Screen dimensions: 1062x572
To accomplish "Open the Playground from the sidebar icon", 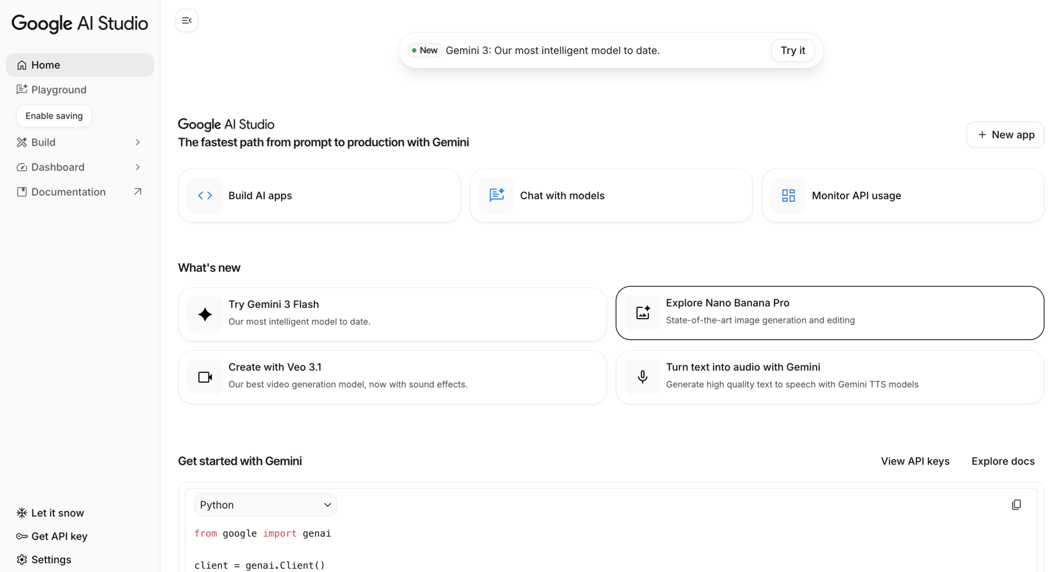I will coord(22,89).
